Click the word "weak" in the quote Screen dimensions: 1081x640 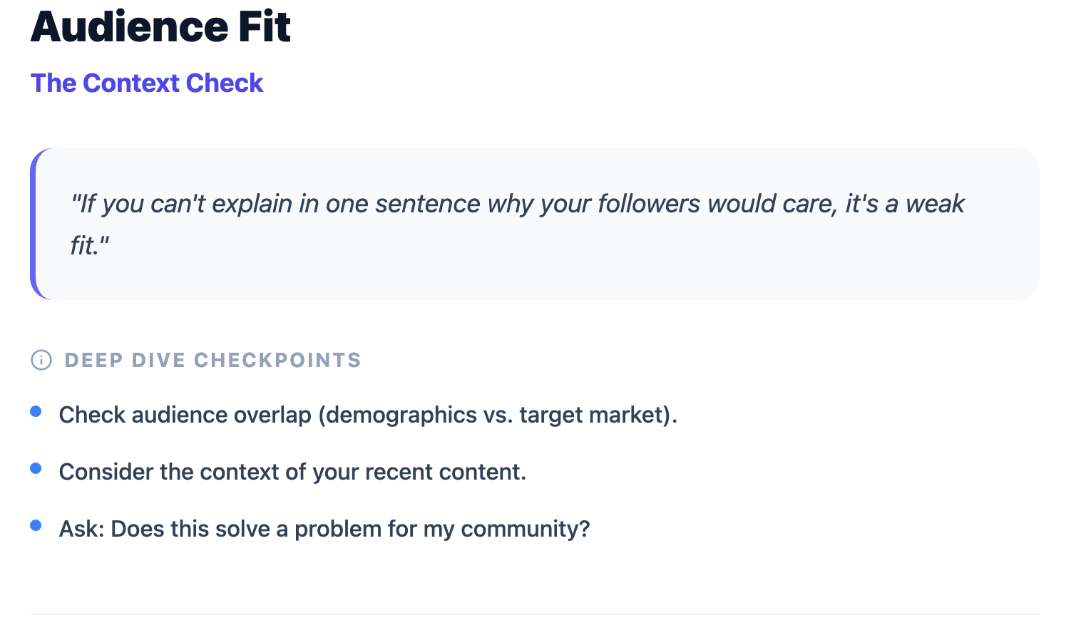tap(934, 204)
